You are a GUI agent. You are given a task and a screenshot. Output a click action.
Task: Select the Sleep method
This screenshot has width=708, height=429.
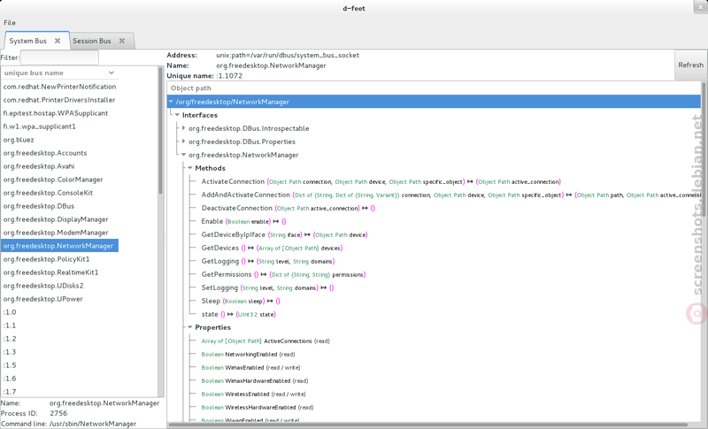[241, 301]
